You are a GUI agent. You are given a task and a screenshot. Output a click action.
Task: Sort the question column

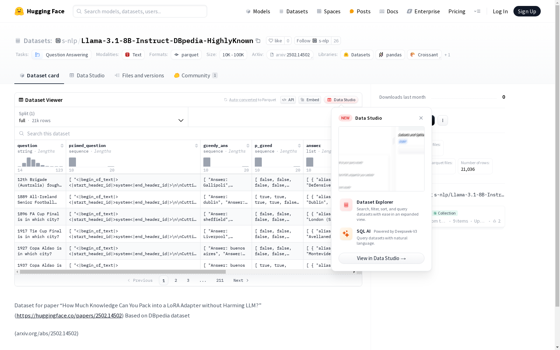tap(62, 146)
